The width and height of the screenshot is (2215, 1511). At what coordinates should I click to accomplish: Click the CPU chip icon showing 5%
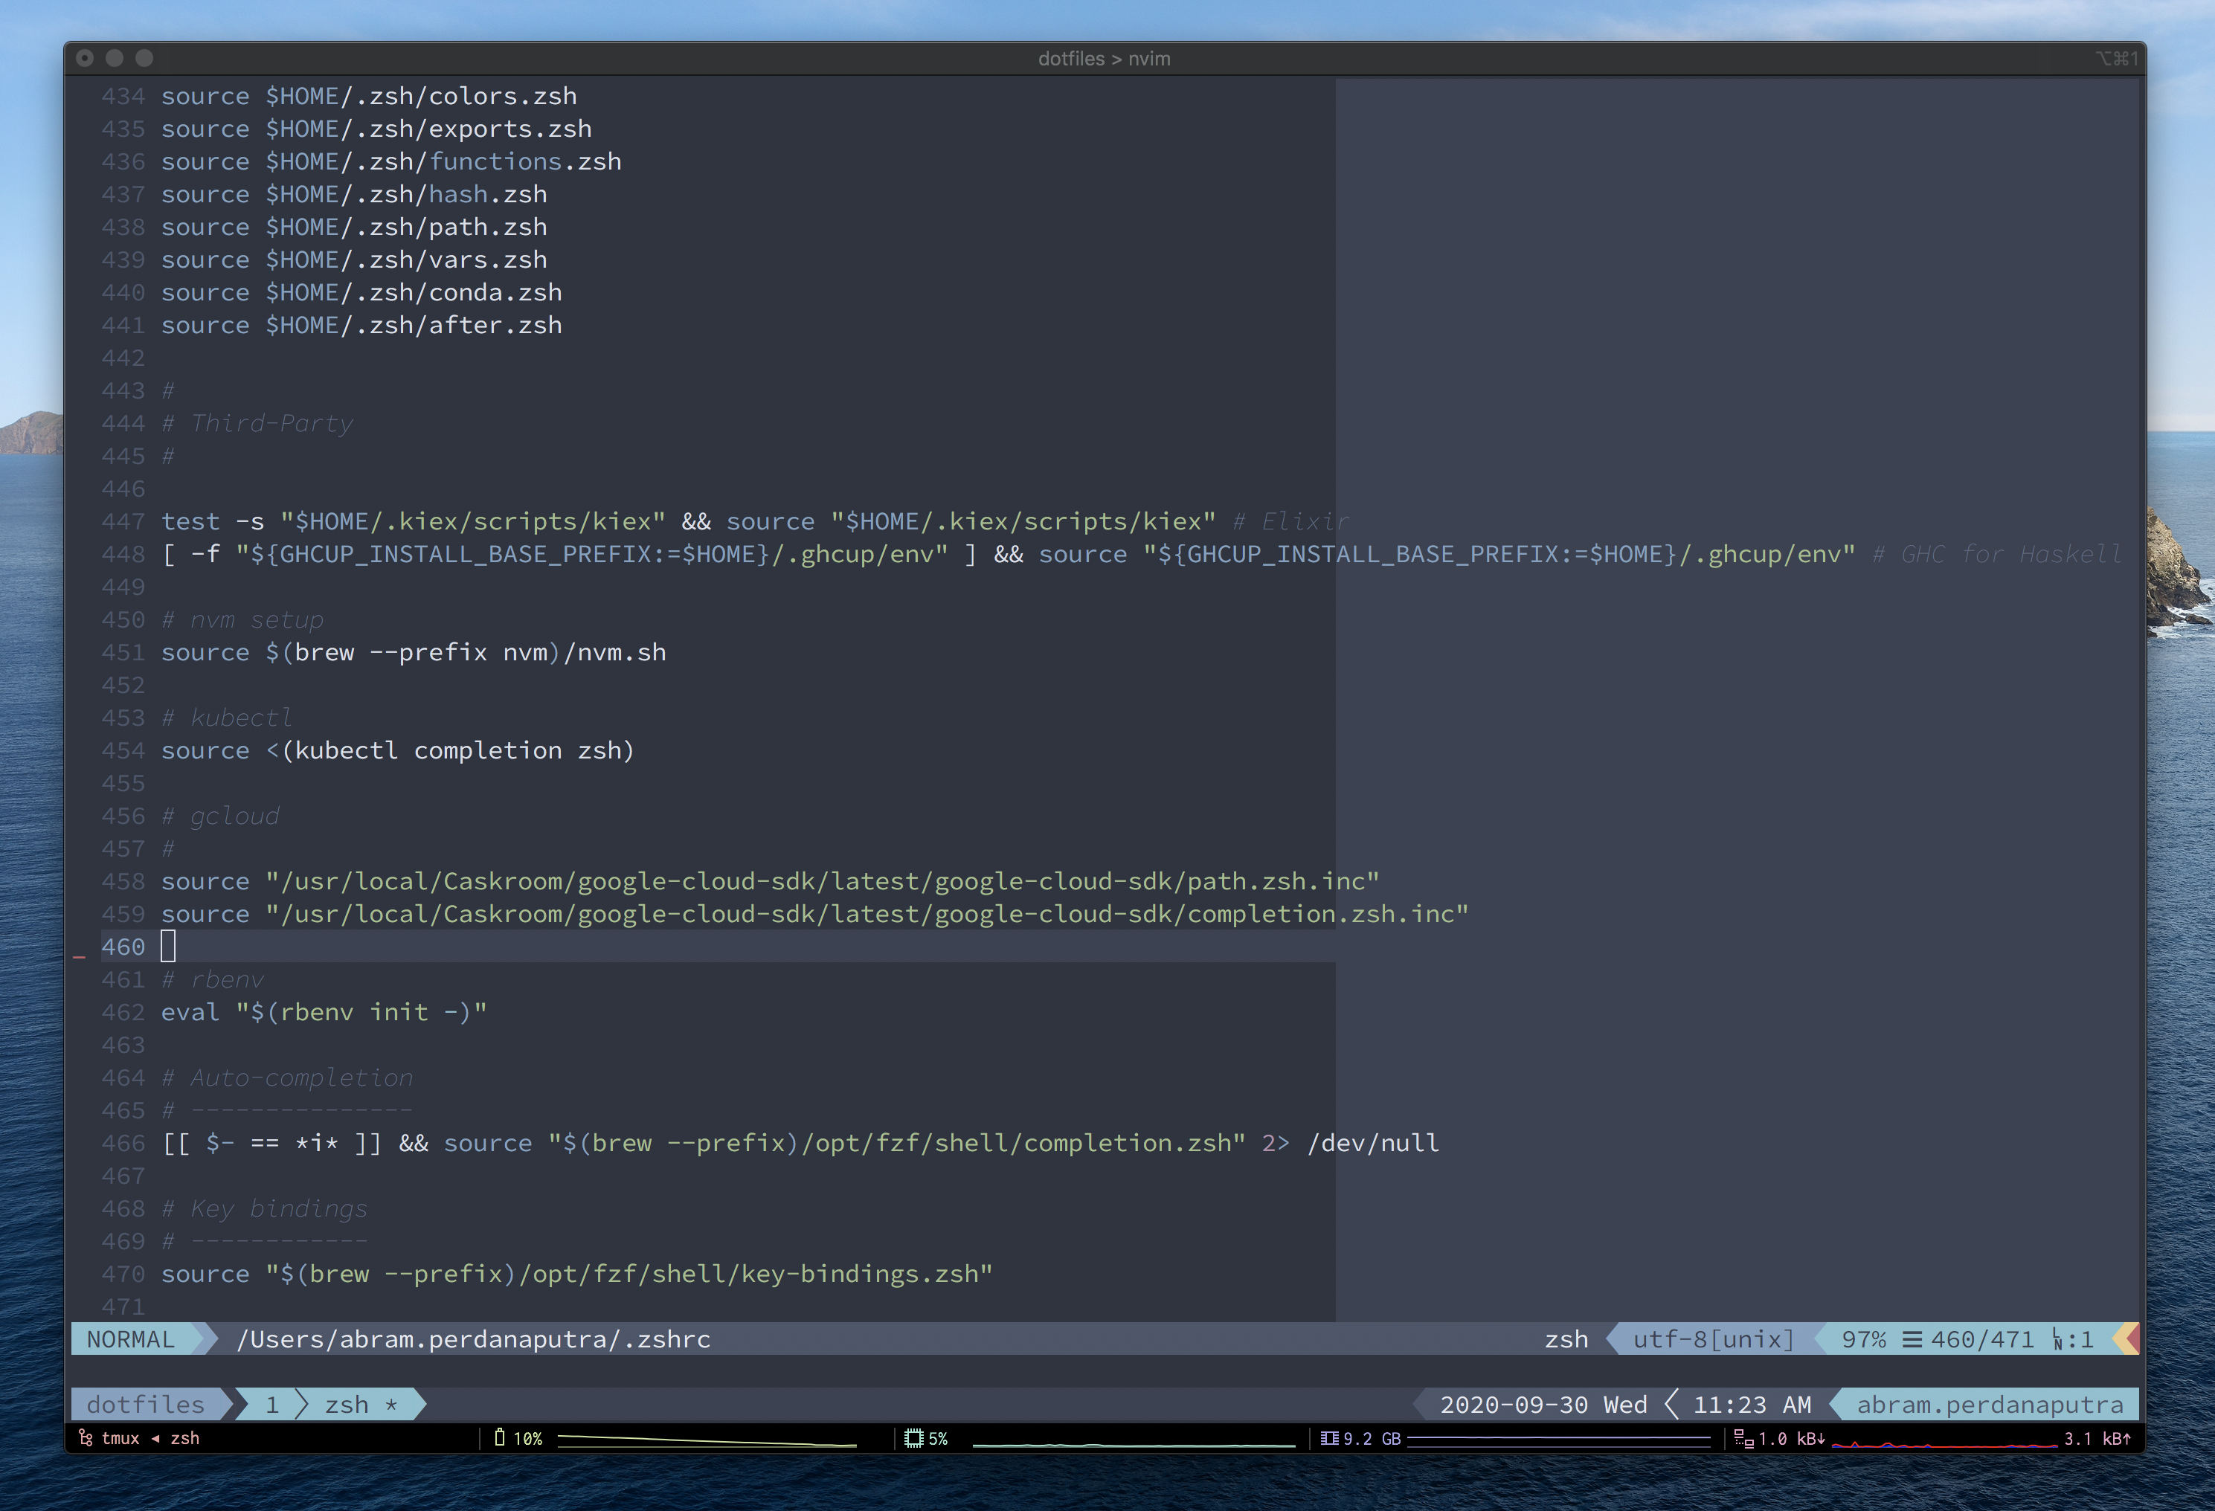(913, 1437)
